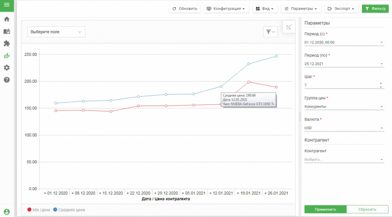Expand the Группа цен dropdown
Screen dimensions: 392x217
click(344, 107)
